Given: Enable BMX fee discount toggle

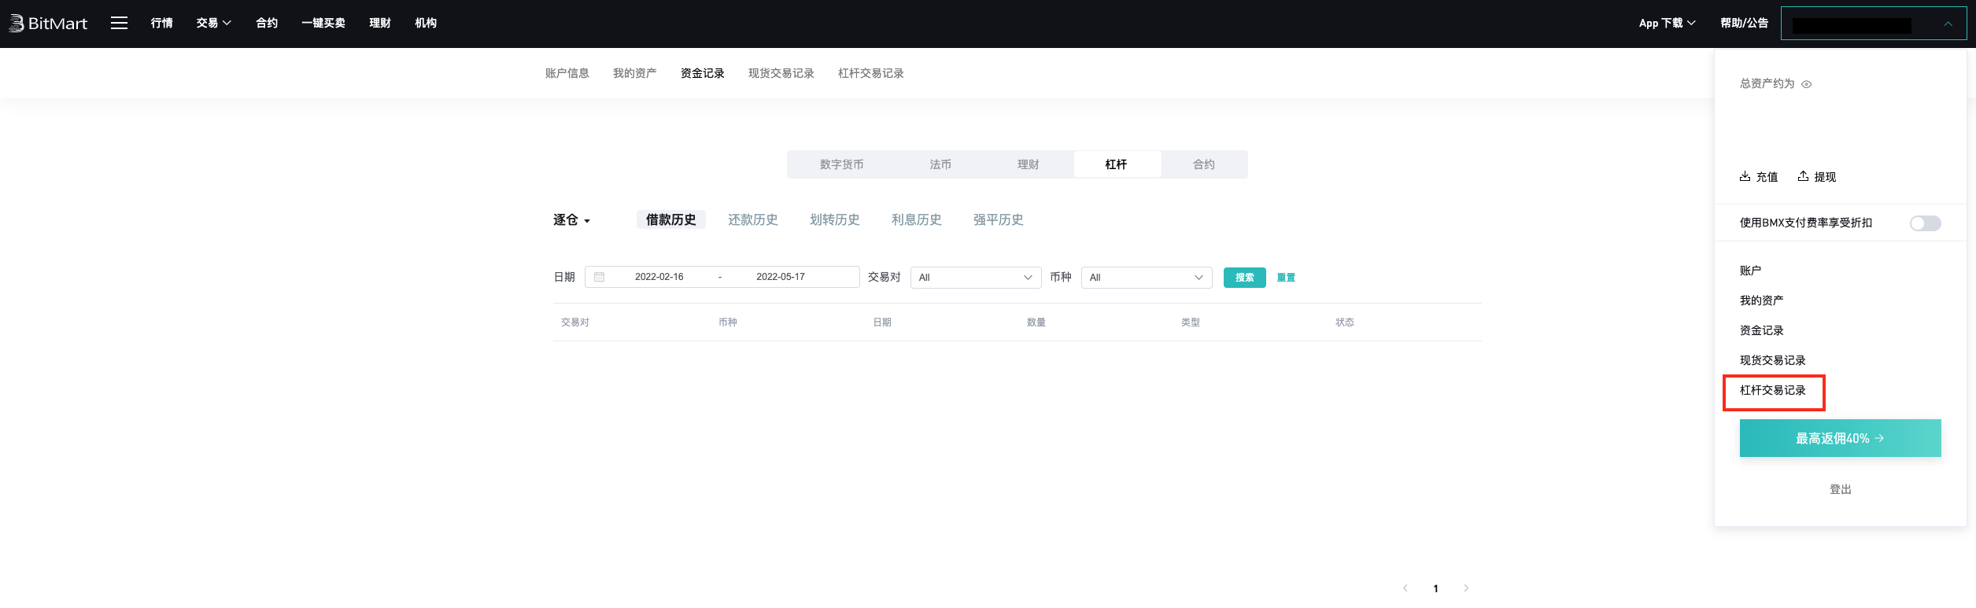Looking at the screenshot, I should pos(1925,223).
